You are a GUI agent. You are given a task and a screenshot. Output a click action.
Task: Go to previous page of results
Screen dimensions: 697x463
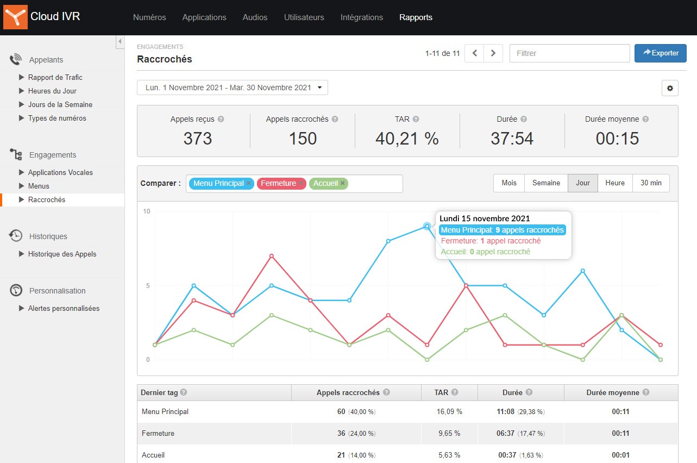click(474, 53)
